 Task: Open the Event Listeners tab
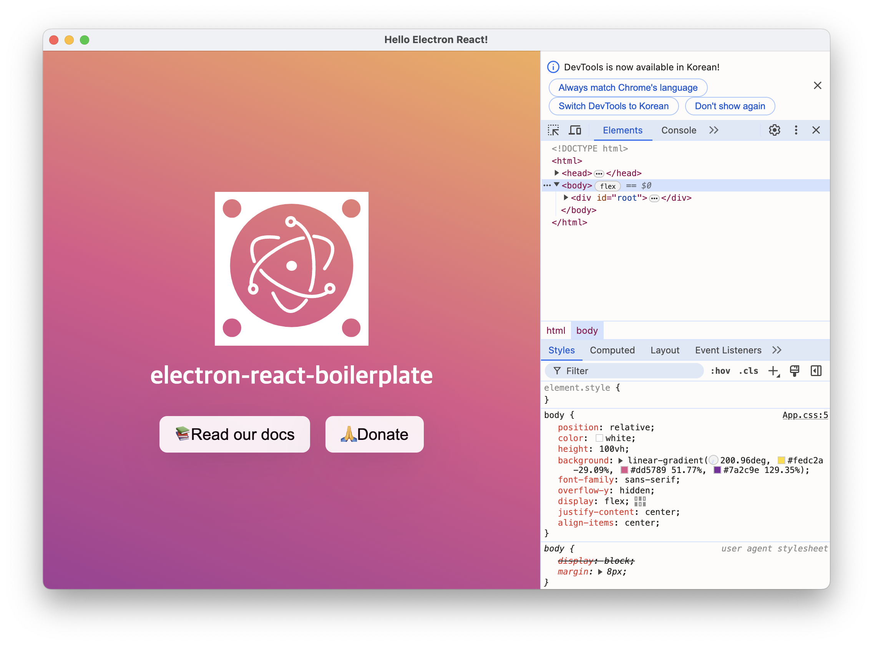tap(728, 350)
